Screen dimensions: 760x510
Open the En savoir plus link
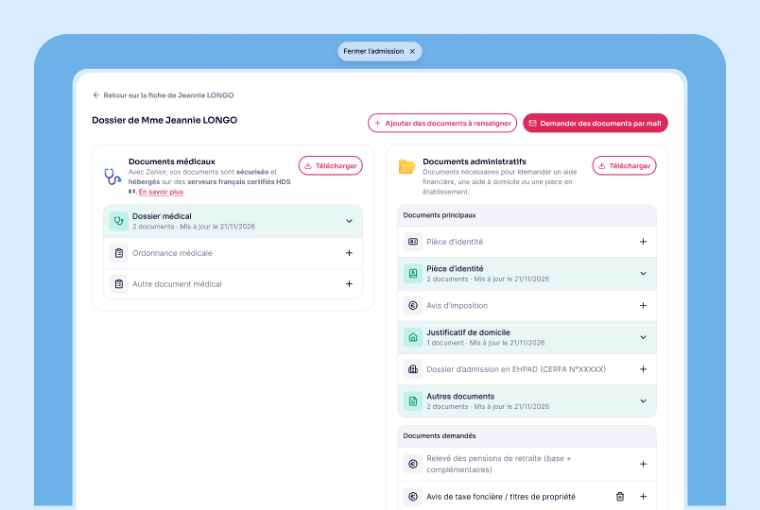[161, 192]
